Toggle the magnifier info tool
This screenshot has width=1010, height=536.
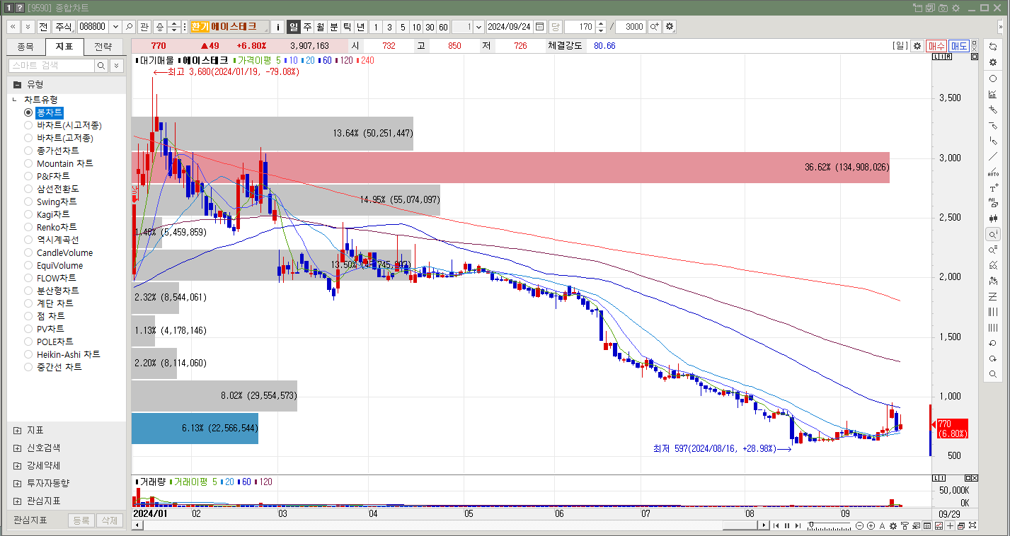(993, 234)
